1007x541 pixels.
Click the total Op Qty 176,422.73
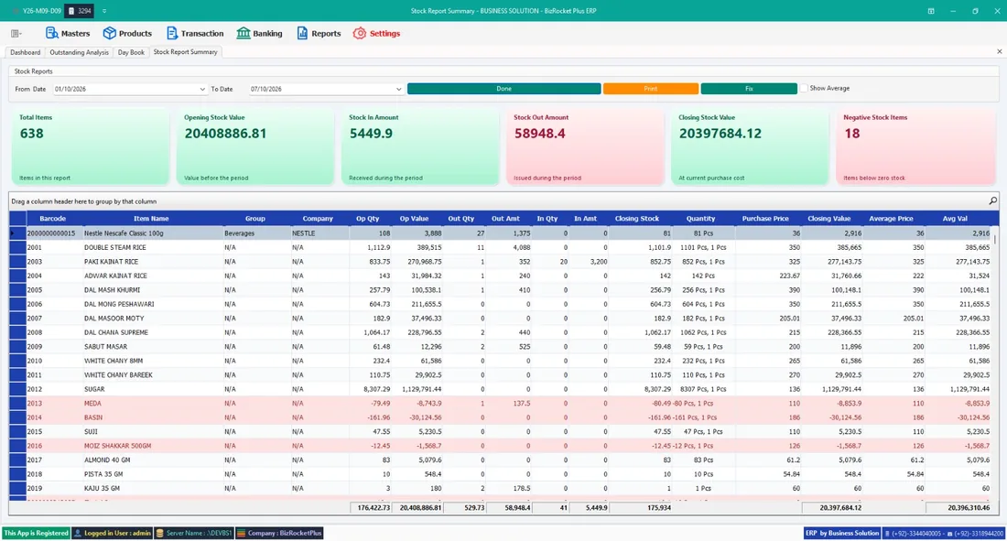coord(371,508)
